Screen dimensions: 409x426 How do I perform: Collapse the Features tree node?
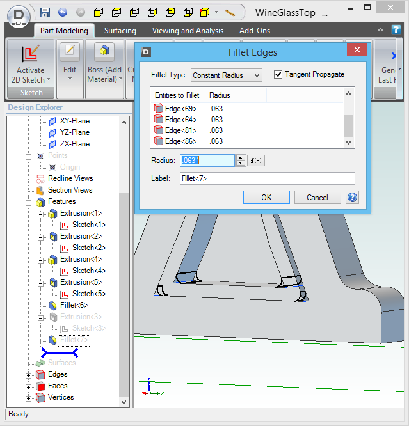coord(28,203)
